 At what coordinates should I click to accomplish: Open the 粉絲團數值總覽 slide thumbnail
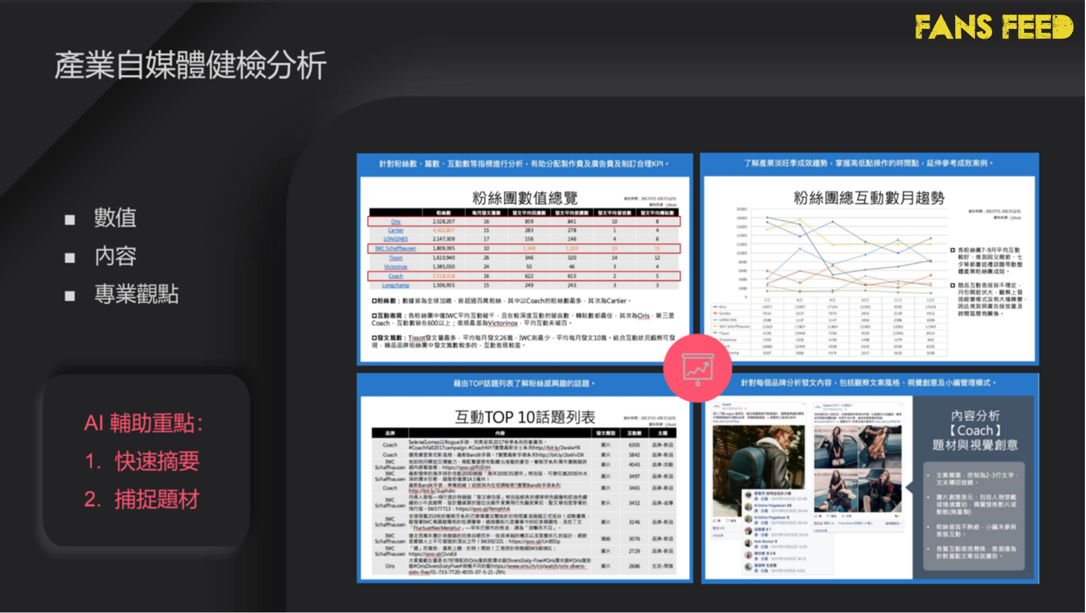pyautogui.click(x=525, y=259)
